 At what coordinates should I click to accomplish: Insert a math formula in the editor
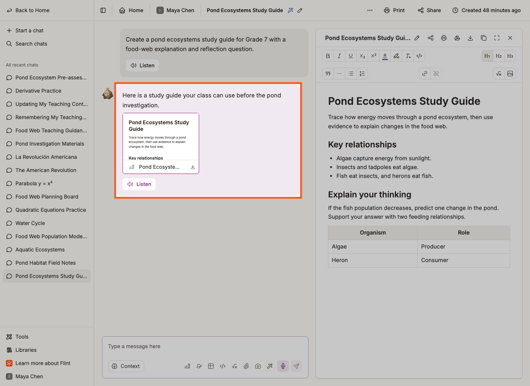tap(499, 74)
